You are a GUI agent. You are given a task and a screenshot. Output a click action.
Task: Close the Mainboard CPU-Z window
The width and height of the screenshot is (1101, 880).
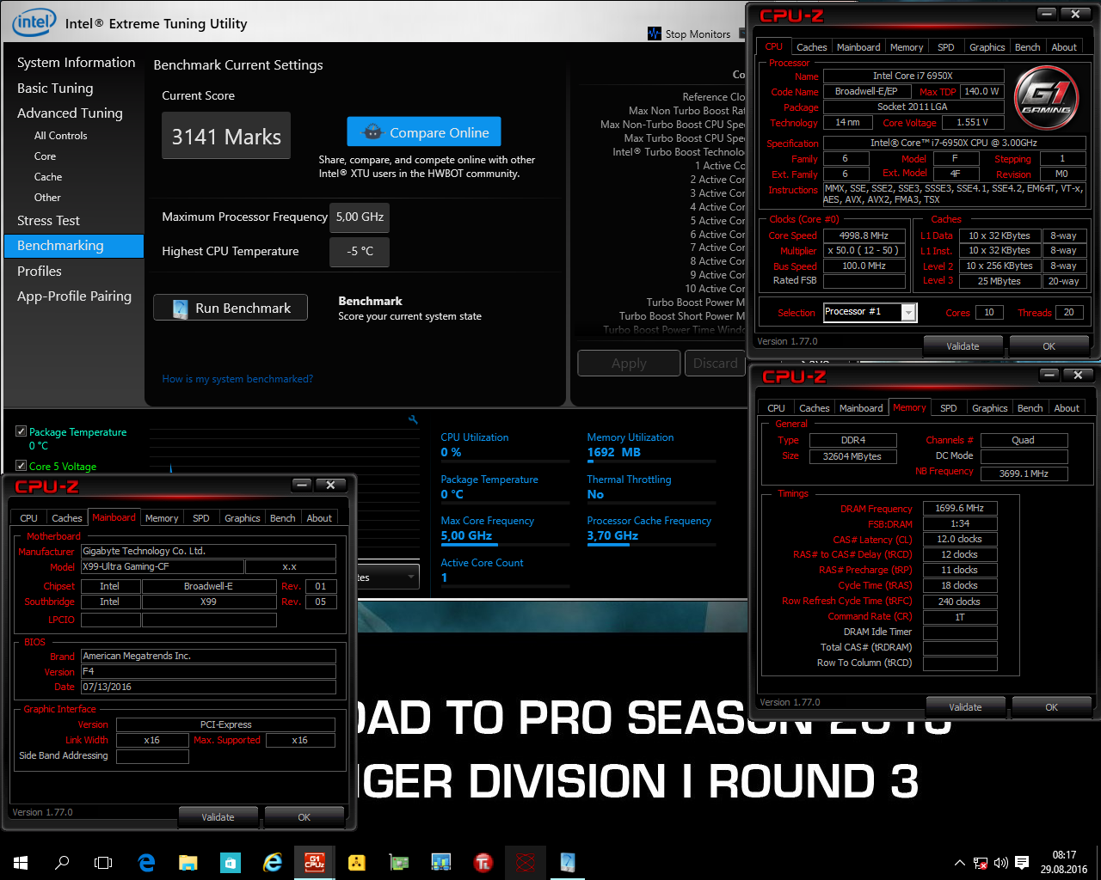[330, 485]
